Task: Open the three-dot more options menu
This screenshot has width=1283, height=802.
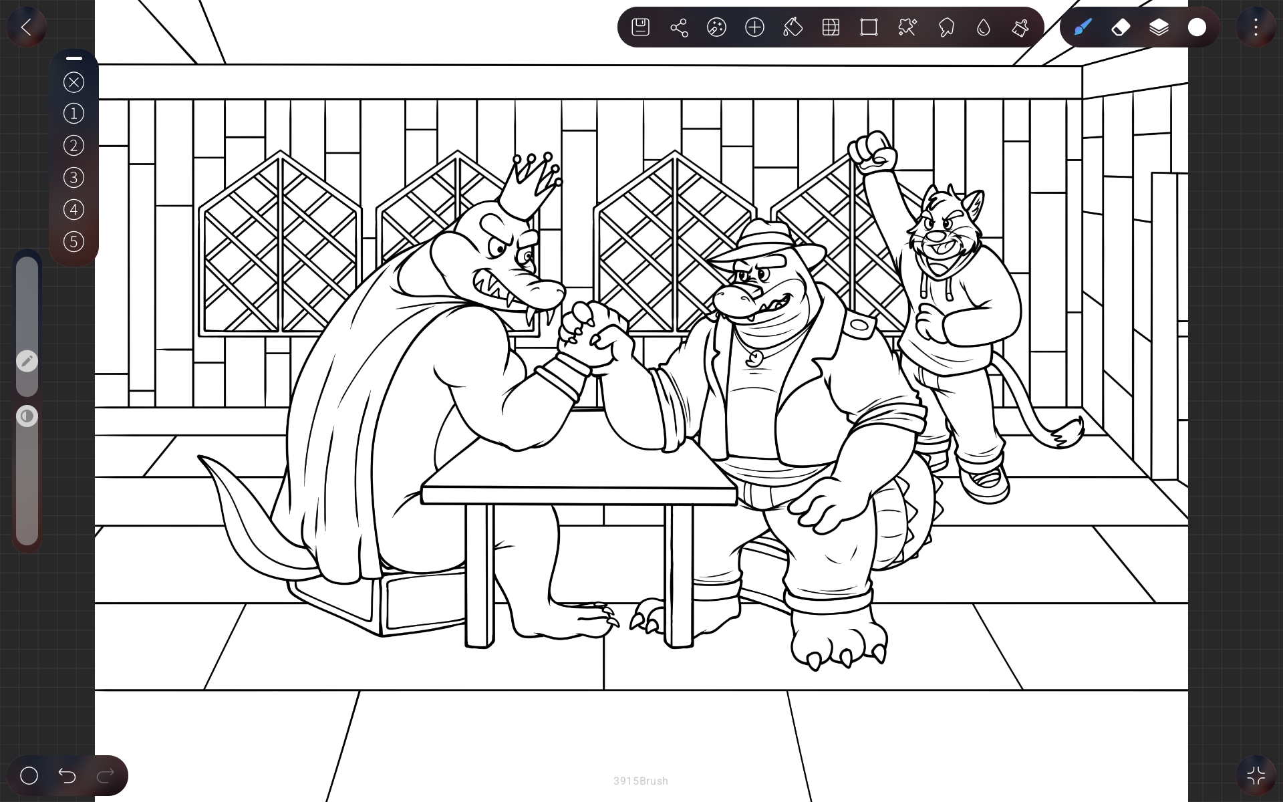Action: tap(1256, 27)
